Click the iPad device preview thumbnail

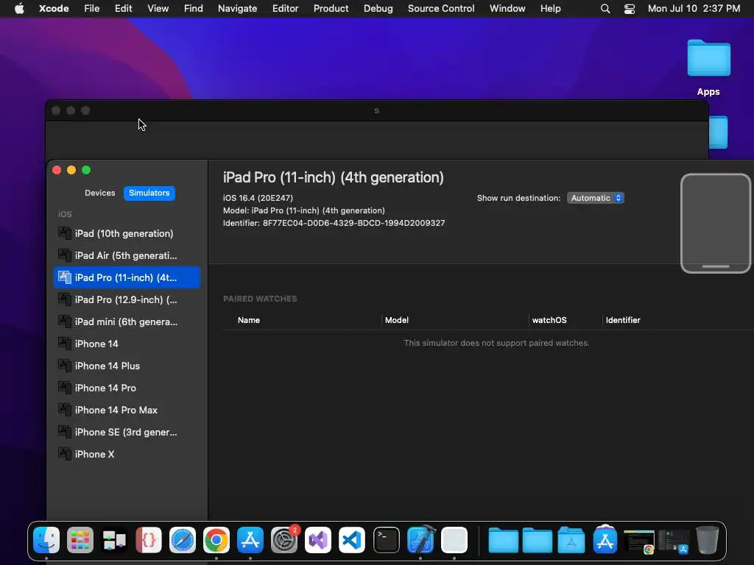pos(716,224)
